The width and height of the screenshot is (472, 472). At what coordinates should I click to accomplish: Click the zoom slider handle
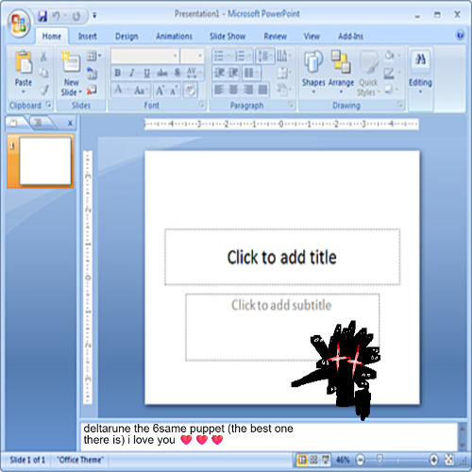pyautogui.click(x=379, y=460)
